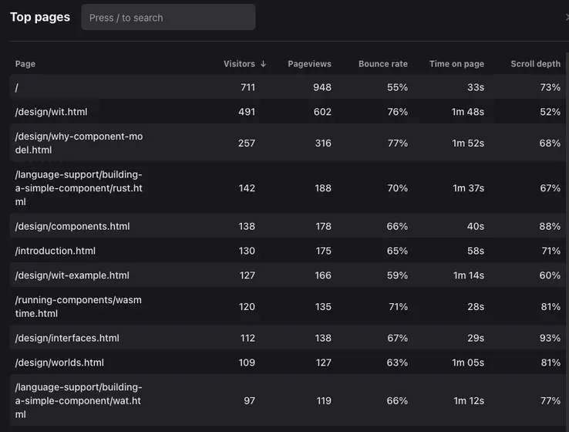Click the 1m 52s time value
569x432 pixels.
pyautogui.click(x=468, y=143)
